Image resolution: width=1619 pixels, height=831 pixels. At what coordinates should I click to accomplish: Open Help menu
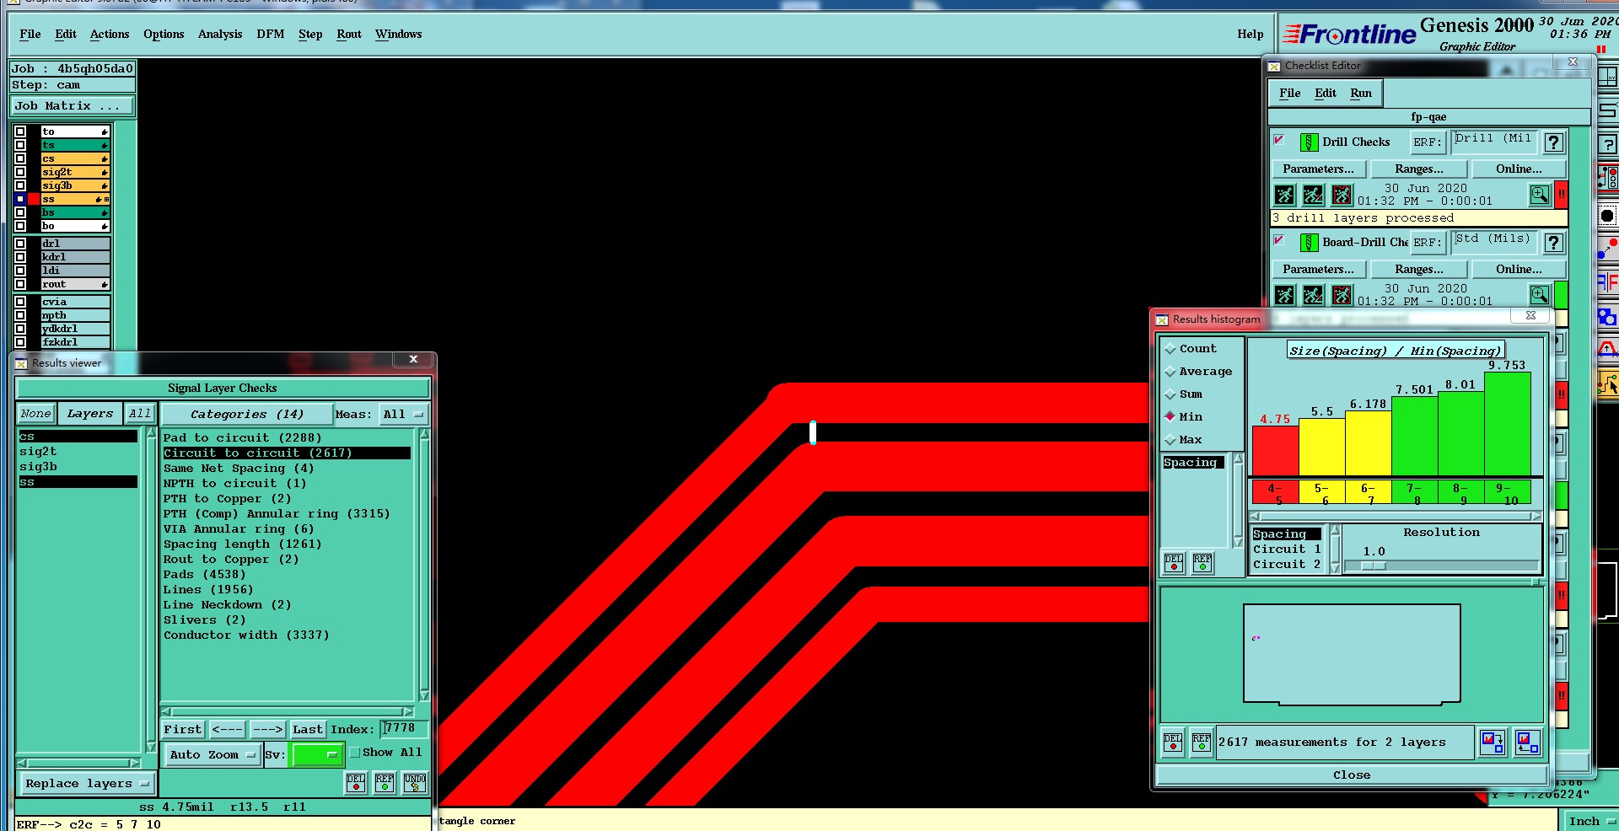(x=1251, y=35)
